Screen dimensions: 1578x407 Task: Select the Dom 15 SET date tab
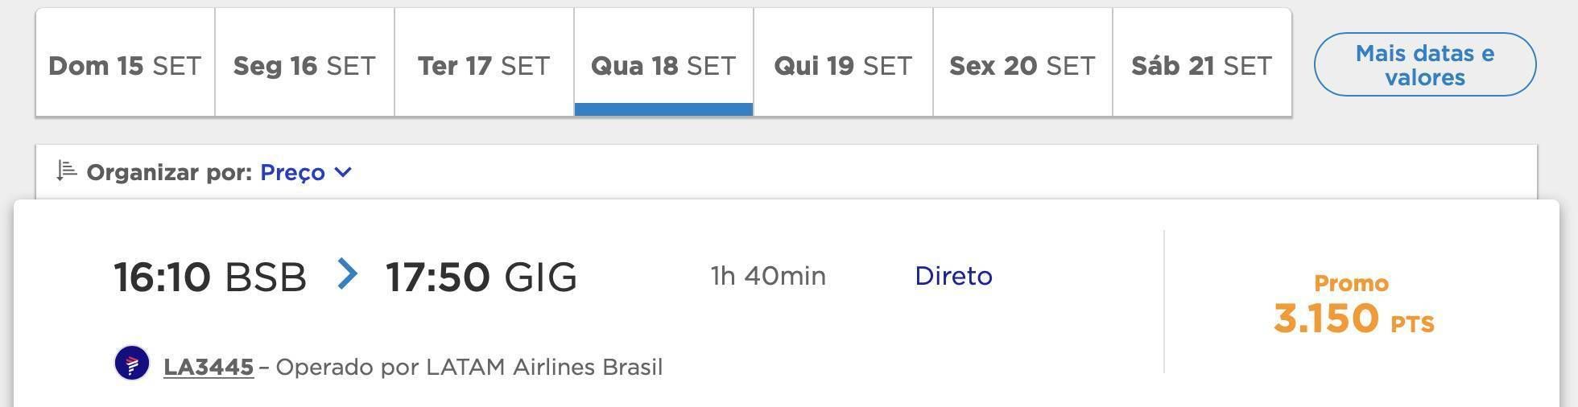coord(125,63)
